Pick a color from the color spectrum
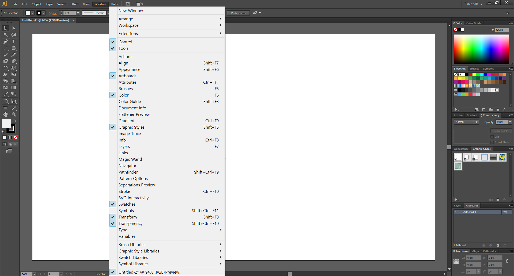514x276 pixels. tap(481, 49)
